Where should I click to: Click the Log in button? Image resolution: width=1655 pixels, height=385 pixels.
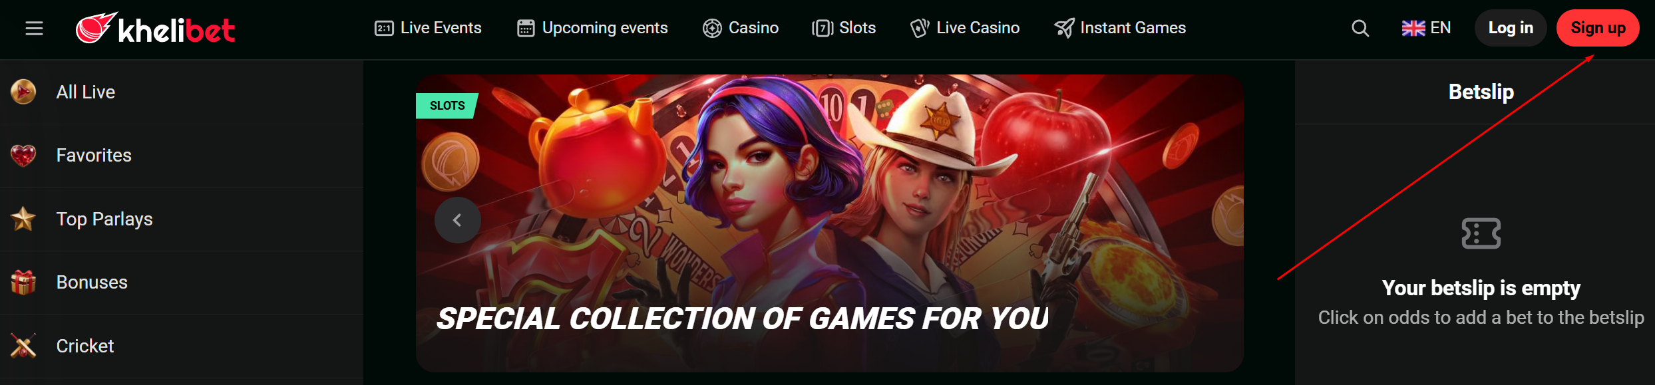(x=1511, y=28)
